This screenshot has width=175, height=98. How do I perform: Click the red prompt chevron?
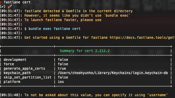tap(1, 2)
